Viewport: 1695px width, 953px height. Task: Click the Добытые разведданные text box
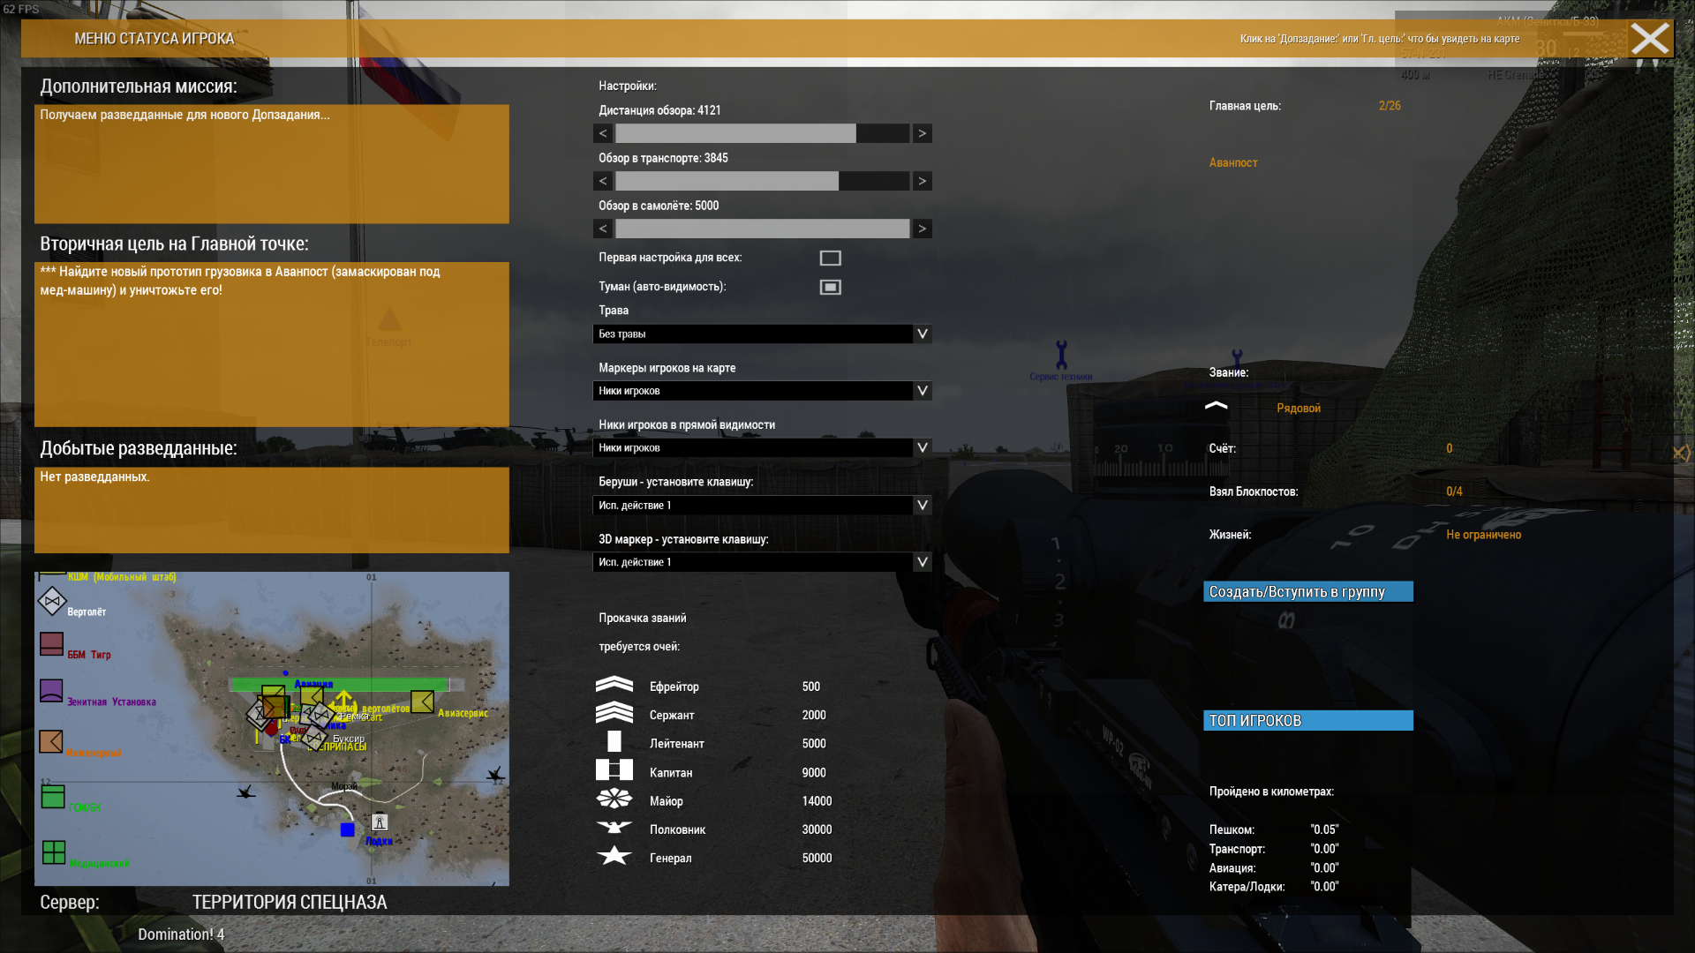point(272,510)
